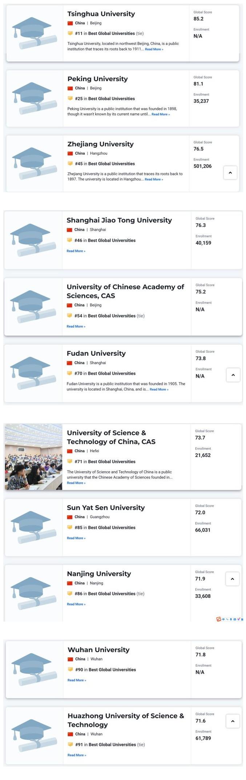This screenshot has width=246, height=780.
Task: Collapse the Nanjing University card
Action: (x=232, y=579)
